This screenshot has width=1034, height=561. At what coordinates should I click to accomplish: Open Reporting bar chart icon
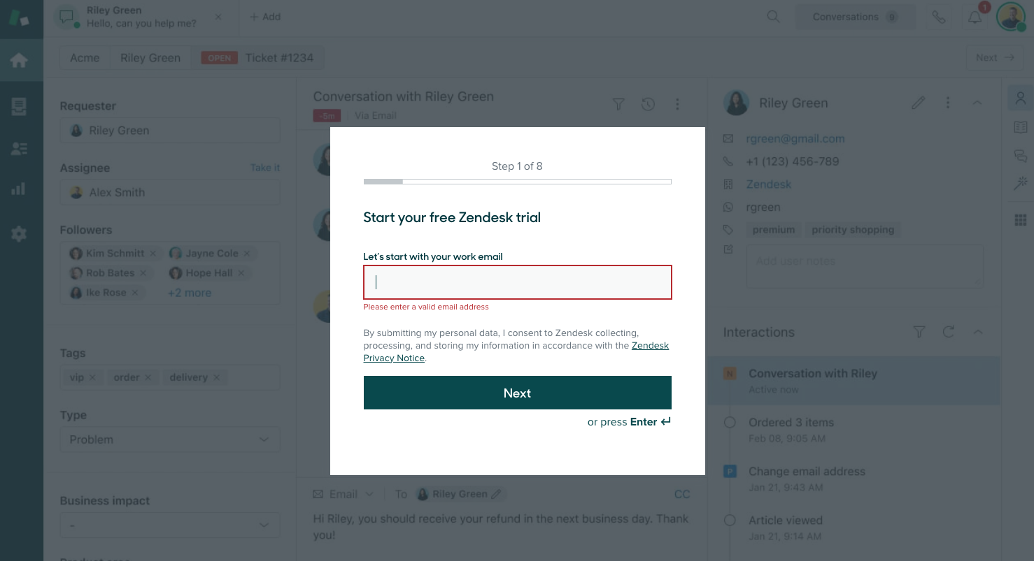(x=19, y=189)
